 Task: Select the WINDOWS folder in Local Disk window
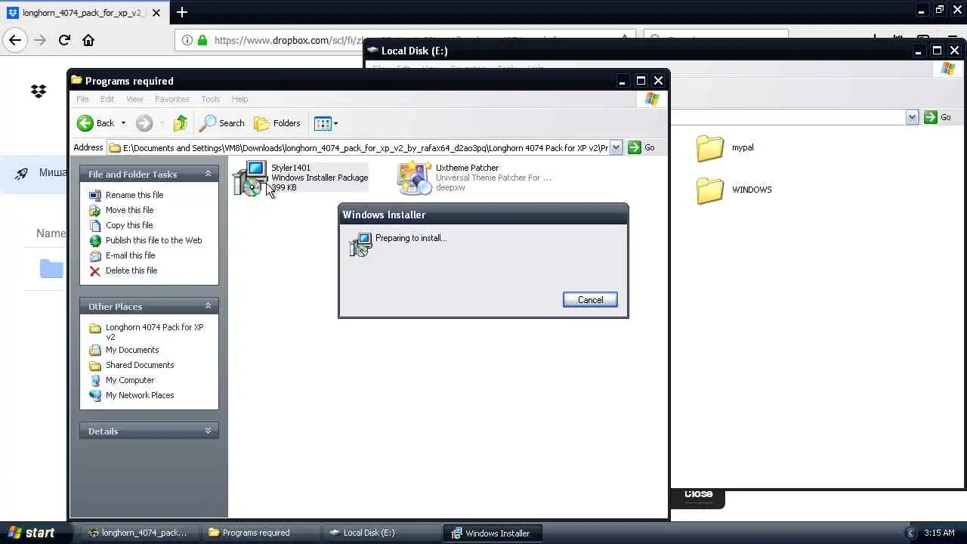click(710, 190)
